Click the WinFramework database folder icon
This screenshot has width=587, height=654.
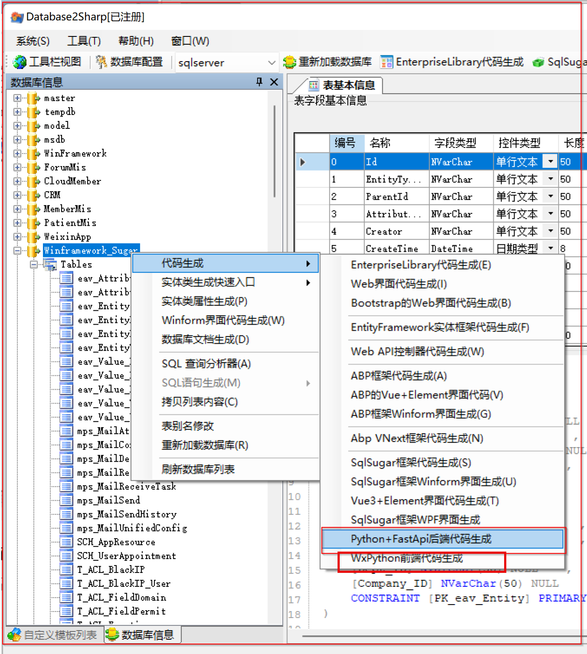[34, 154]
